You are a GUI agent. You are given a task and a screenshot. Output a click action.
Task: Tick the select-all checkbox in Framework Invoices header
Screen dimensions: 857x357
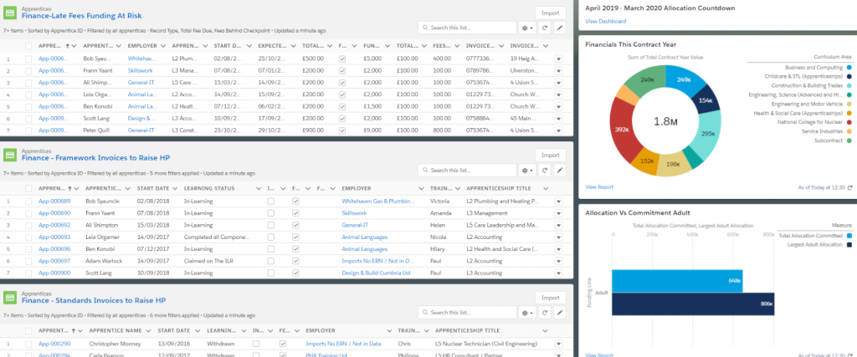coord(28,188)
